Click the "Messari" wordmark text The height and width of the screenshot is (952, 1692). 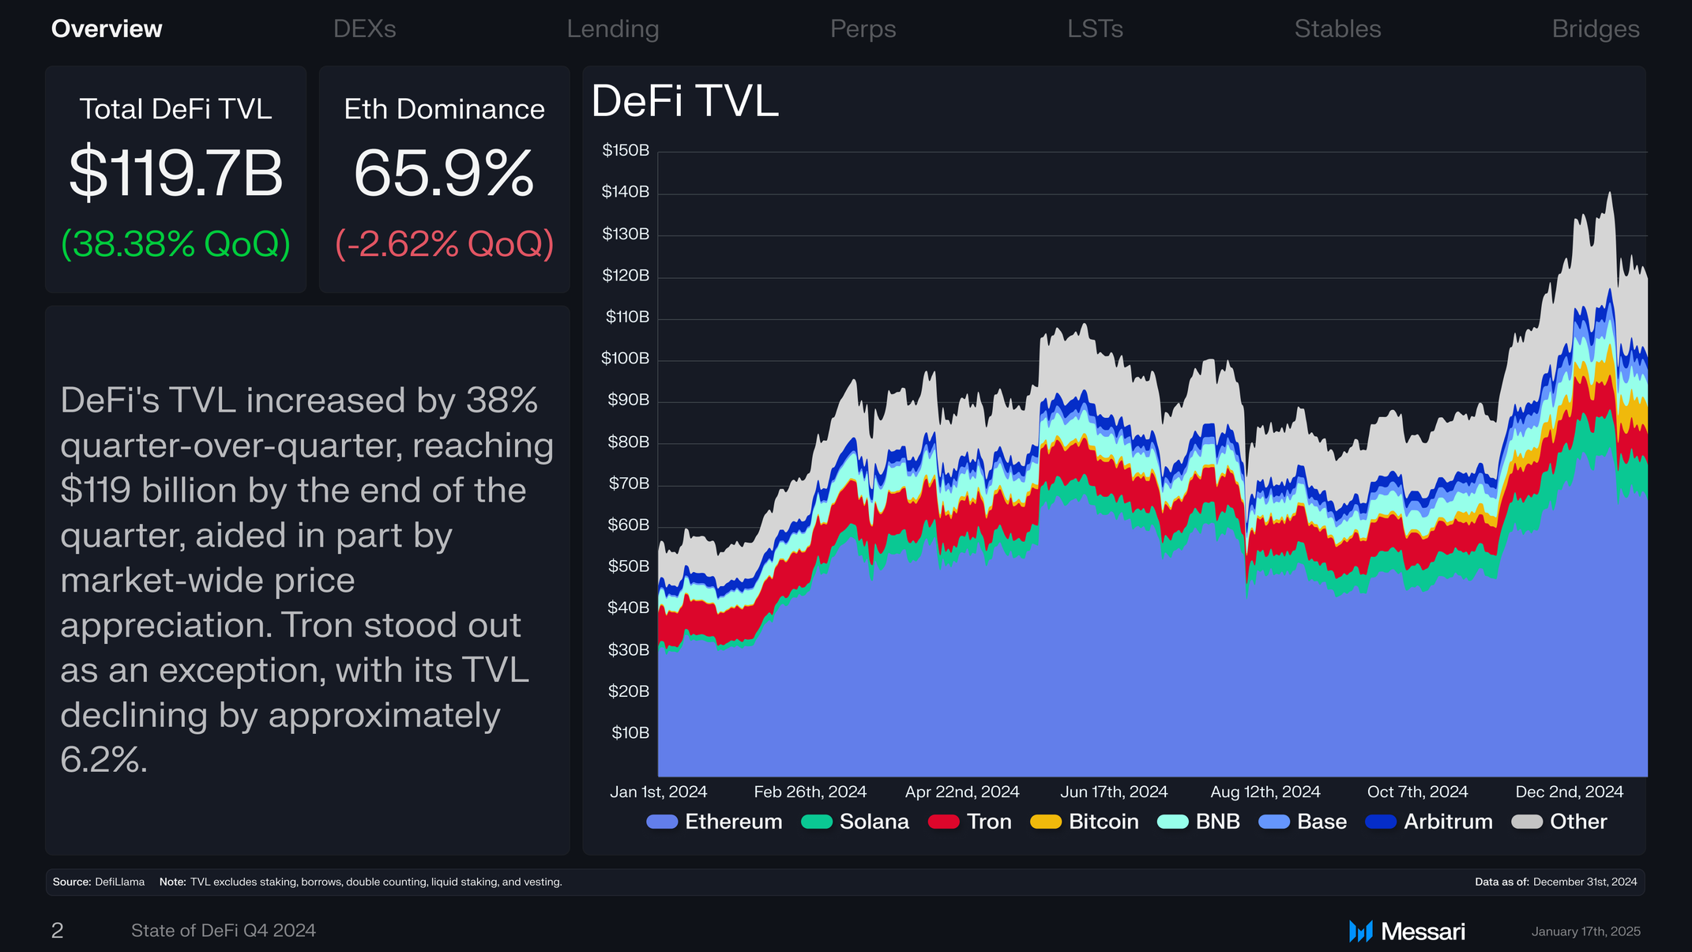(x=1423, y=931)
